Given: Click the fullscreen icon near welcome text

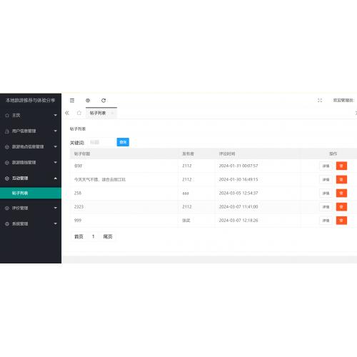Looking at the screenshot, I should click(x=320, y=101).
